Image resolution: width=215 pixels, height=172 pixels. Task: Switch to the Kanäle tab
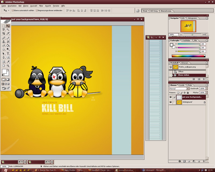pos(182,85)
